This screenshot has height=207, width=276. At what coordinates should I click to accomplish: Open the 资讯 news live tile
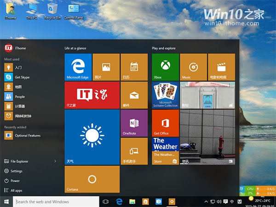click(207, 137)
